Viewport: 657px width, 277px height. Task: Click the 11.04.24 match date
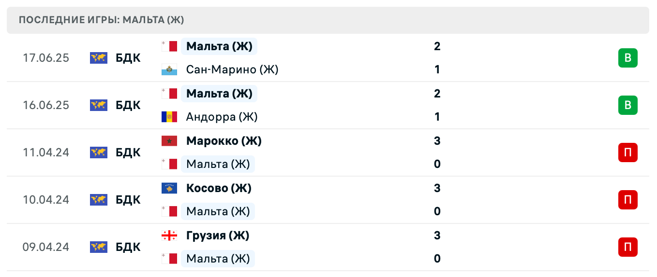(x=46, y=152)
